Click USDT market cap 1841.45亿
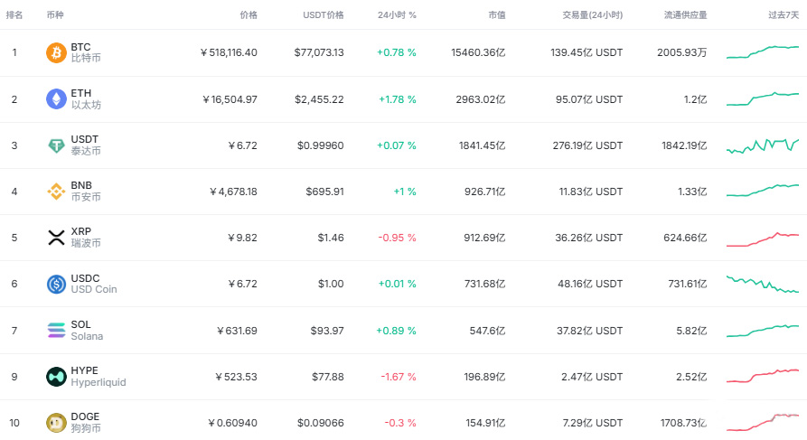Image resolution: width=807 pixels, height=440 pixels. coord(483,145)
